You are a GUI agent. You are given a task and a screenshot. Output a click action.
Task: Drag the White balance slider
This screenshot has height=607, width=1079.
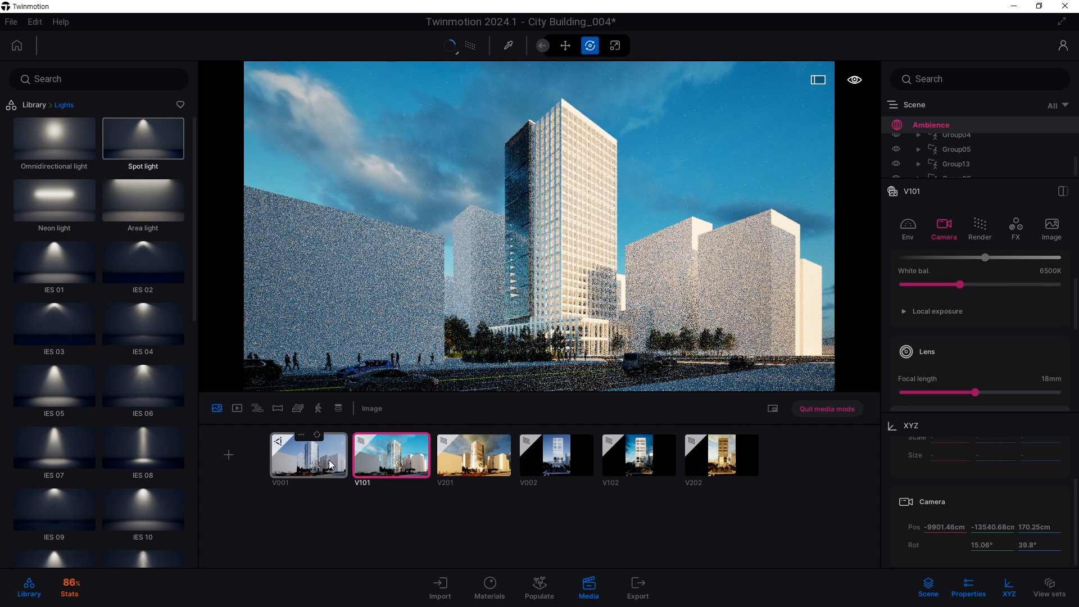coord(960,284)
